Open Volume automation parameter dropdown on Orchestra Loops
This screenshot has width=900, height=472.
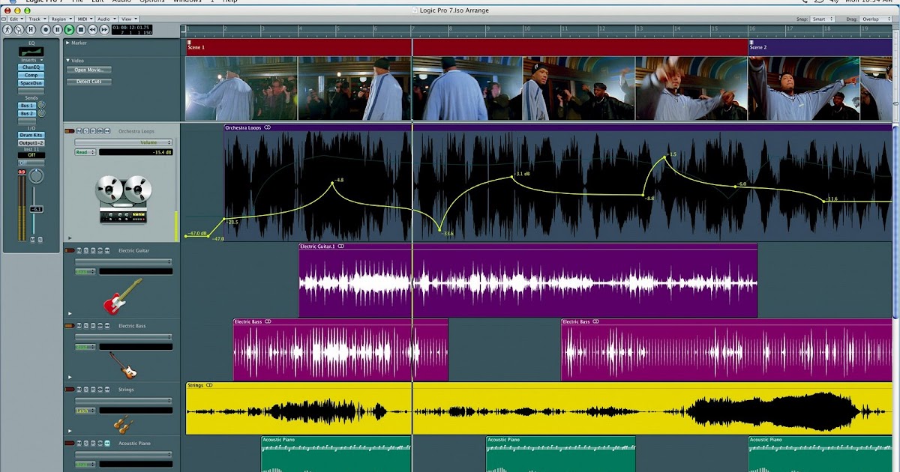pos(123,142)
